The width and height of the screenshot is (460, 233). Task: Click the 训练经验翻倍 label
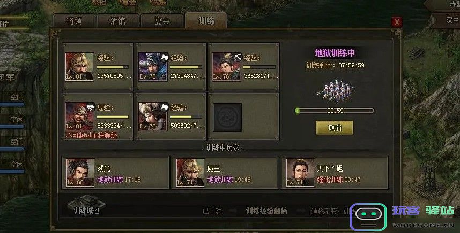click(266, 211)
